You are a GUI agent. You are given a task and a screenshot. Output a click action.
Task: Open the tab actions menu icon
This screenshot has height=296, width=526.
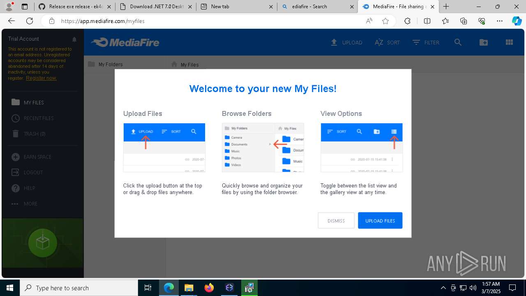tap(25, 7)
